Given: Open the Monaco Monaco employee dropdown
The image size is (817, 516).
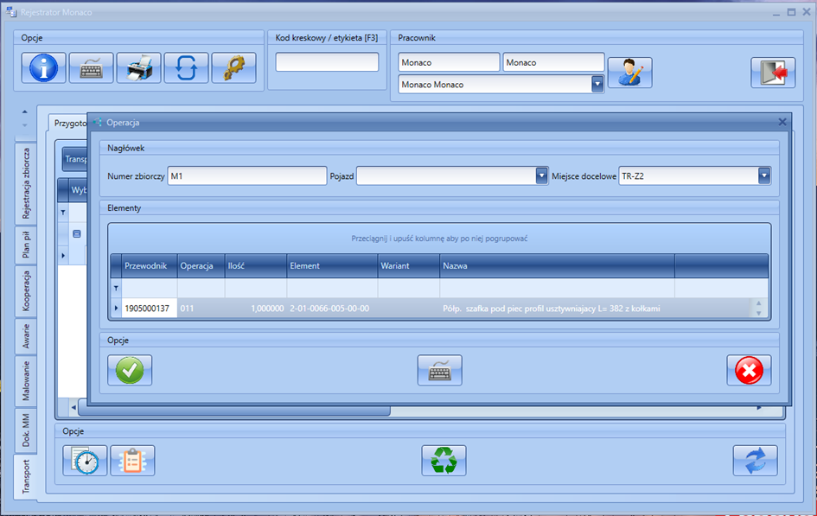Looking at the screenshot, I should point(597,85).
